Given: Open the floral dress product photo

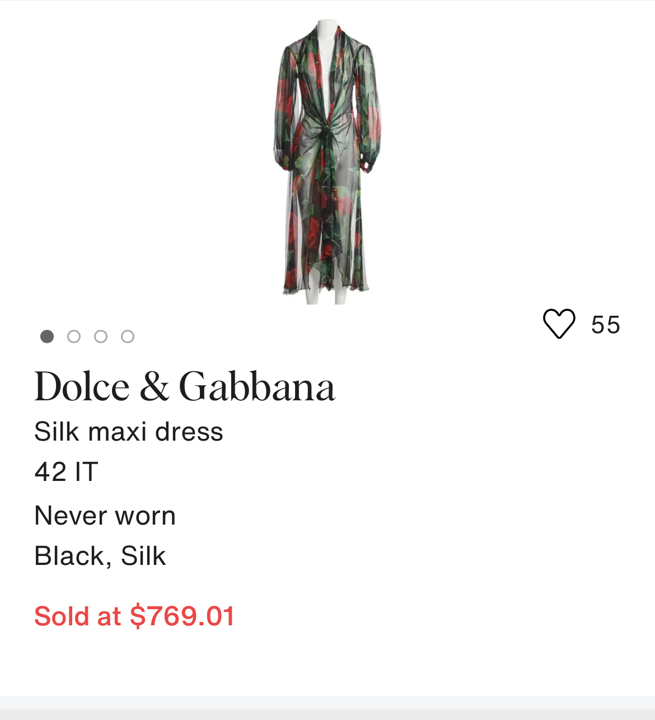Looking at the screenshot, I should pyautogui.click(x=327, y=161).
